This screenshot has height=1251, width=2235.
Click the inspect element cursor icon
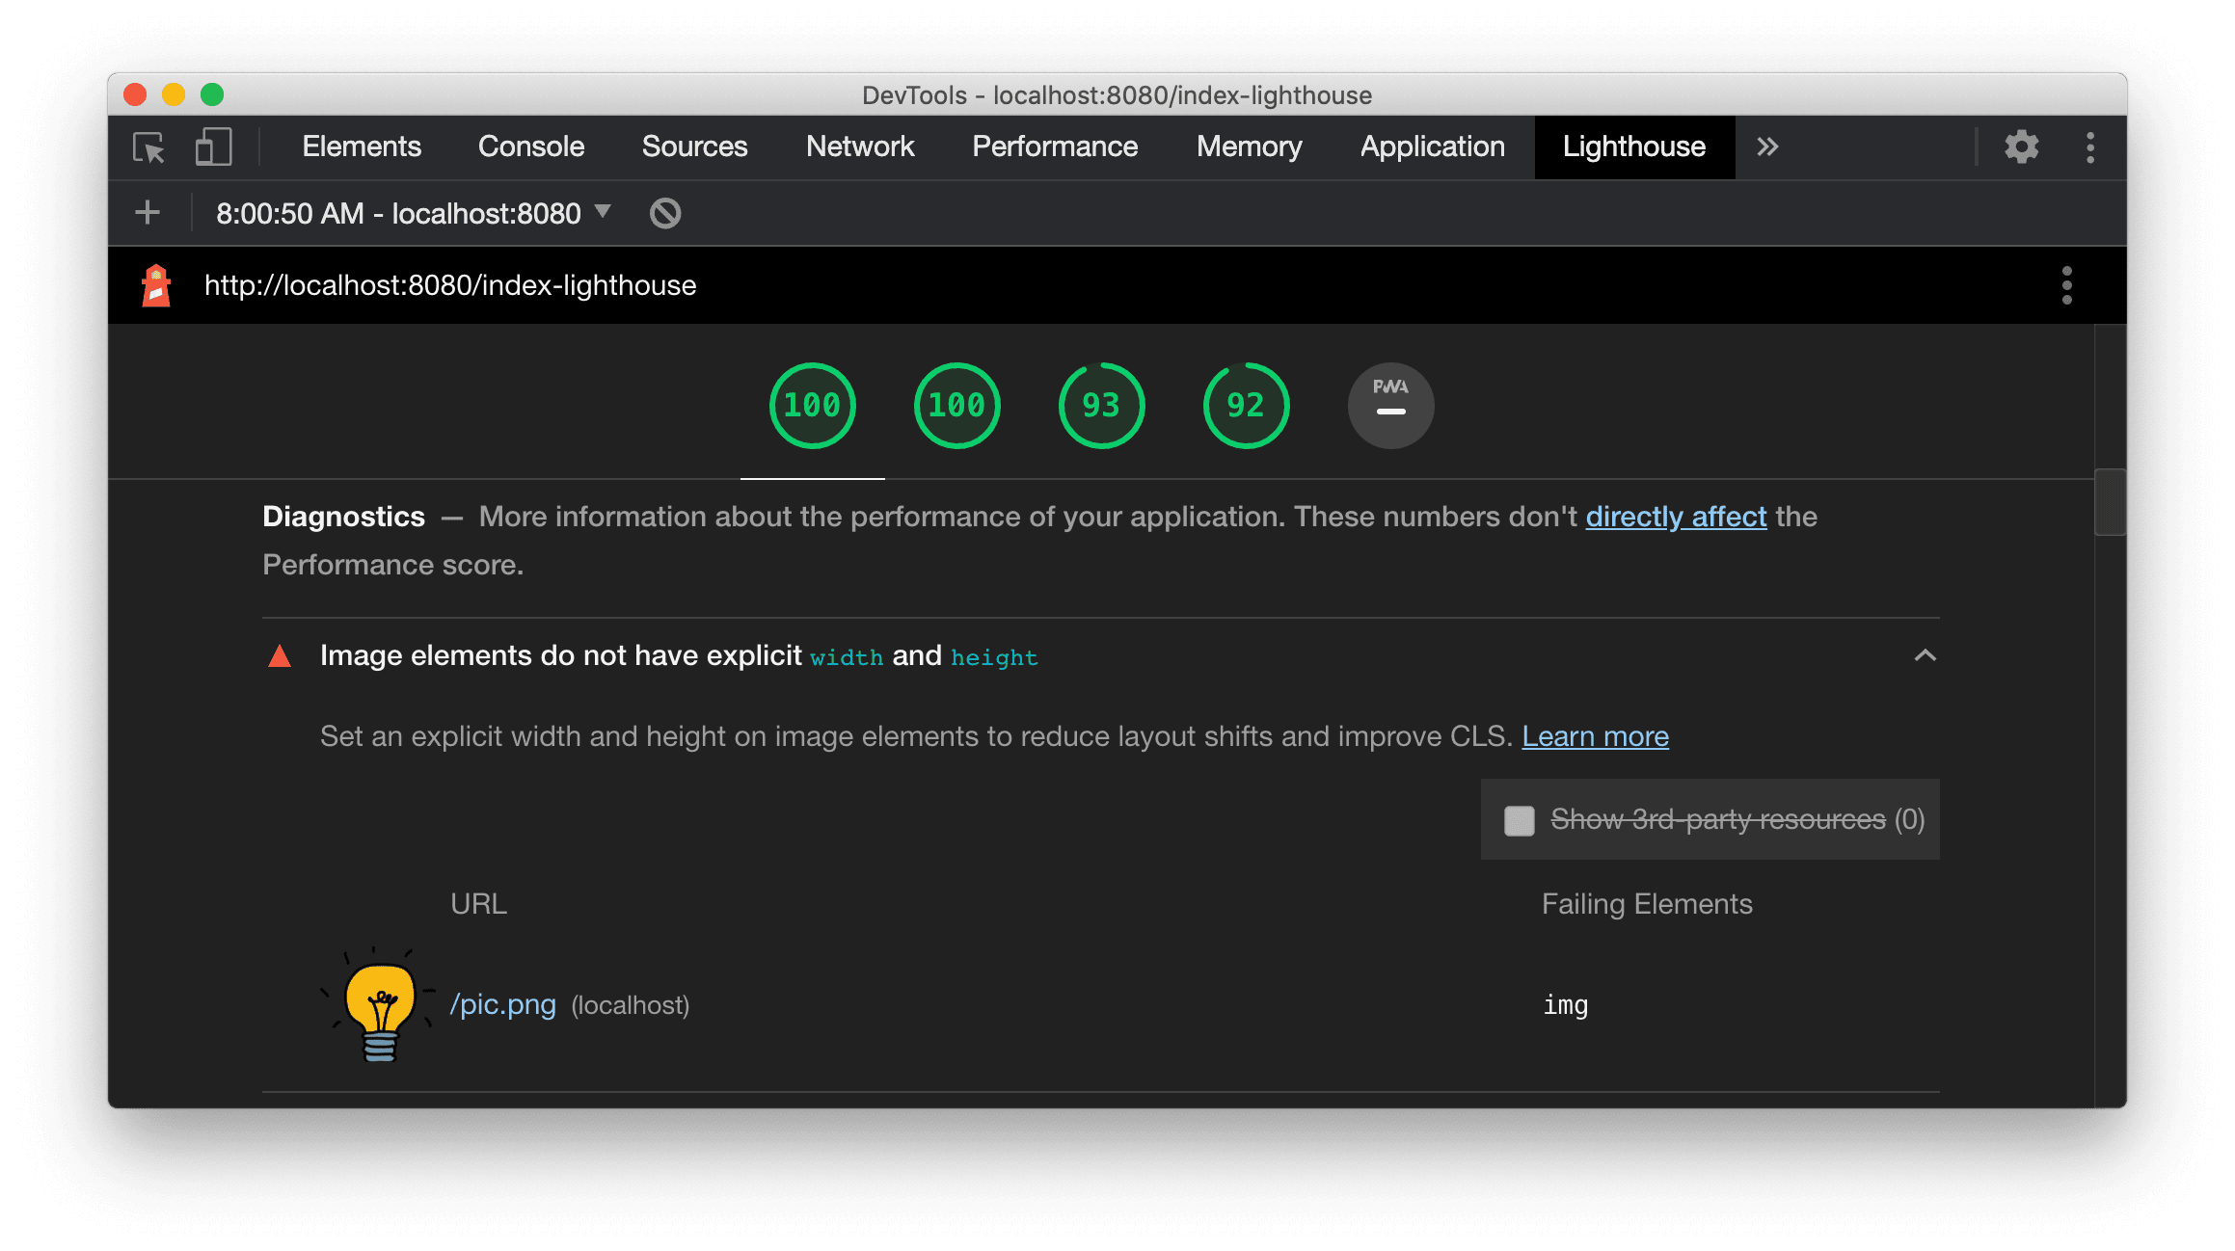(x=148, y=146)
